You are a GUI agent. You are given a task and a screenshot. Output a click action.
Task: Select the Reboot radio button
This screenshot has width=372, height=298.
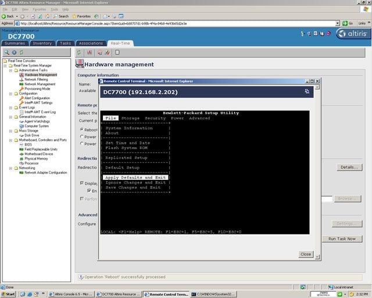coord(81,130)
